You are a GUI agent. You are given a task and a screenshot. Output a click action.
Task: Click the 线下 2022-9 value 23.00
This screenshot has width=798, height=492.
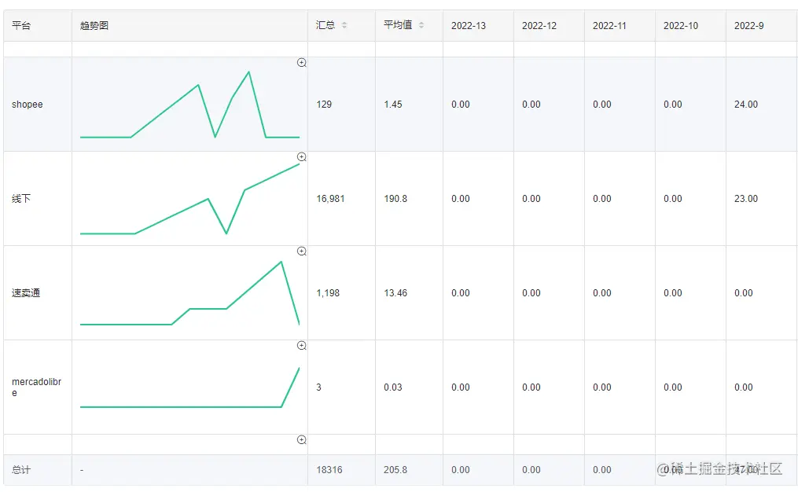(x=746, y=199)
